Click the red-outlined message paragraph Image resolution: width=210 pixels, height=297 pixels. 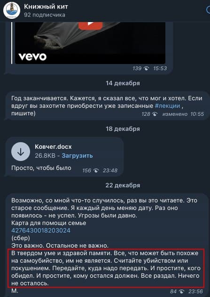[x=106, y=268]
